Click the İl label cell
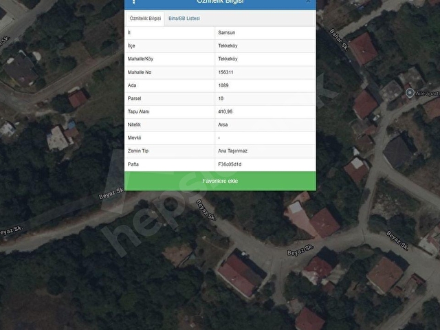This screenshot has height=330, width=440. [x=170, y=33]
